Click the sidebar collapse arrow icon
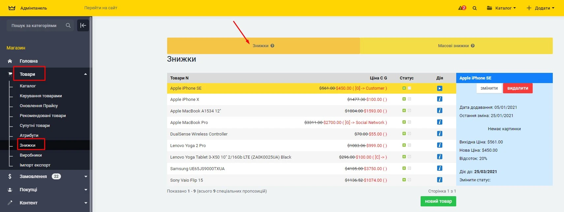The image size is (564, 212). pos(83,25)
